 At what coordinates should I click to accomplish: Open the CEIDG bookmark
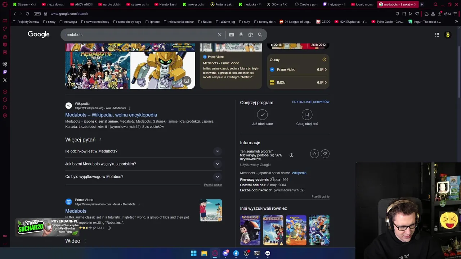[x=323, y=22]
